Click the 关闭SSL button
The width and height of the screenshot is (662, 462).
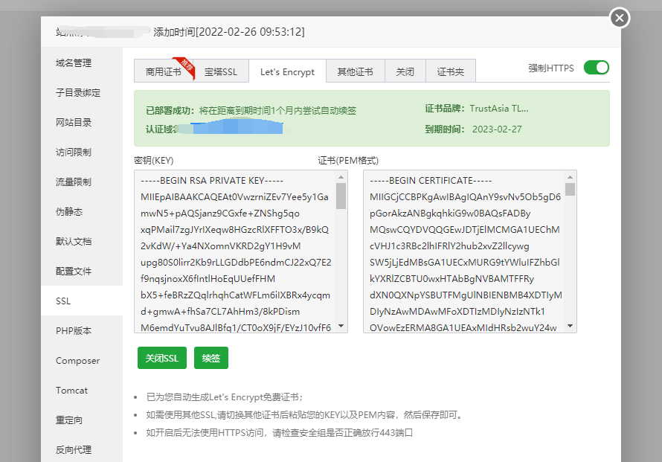pyautogui.click(x=162, y=358)
